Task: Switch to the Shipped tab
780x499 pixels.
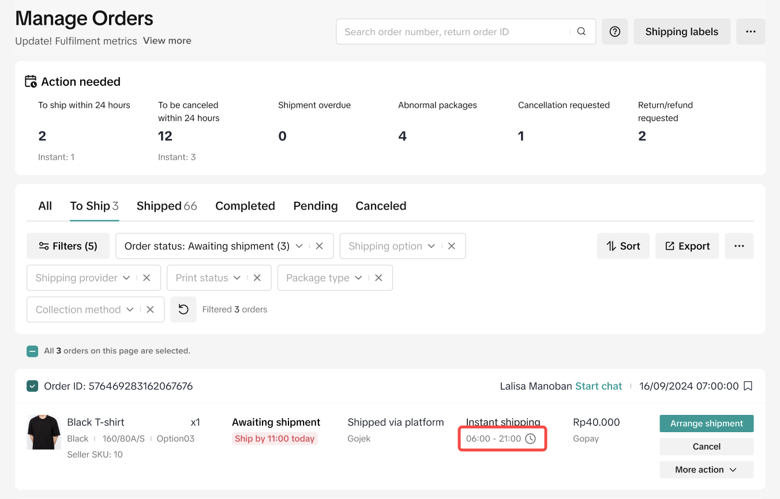Action: pyautogui.click(x=166, y=206)
